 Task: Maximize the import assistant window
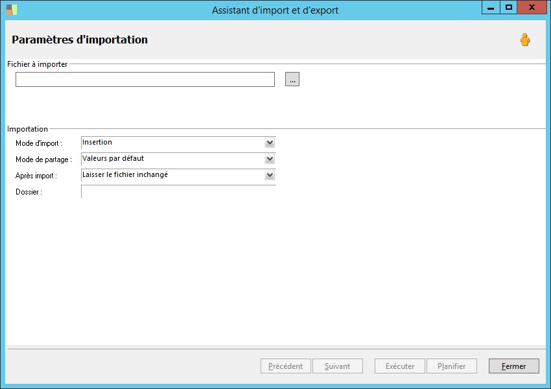coord(509,8)
